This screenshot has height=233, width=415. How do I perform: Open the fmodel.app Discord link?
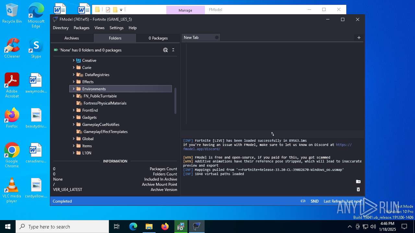tap(267, 147)
